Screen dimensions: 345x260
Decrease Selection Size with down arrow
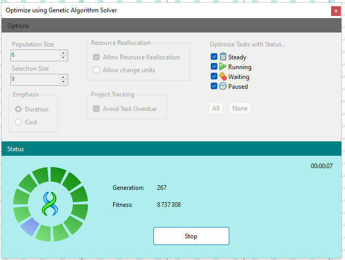point(64,82)
